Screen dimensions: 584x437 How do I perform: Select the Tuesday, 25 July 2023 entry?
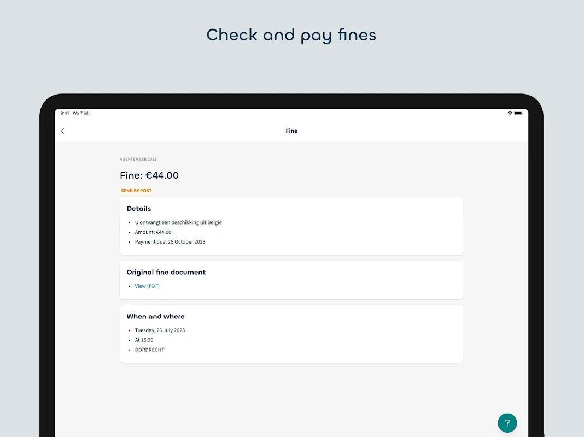tap(160, 330)
